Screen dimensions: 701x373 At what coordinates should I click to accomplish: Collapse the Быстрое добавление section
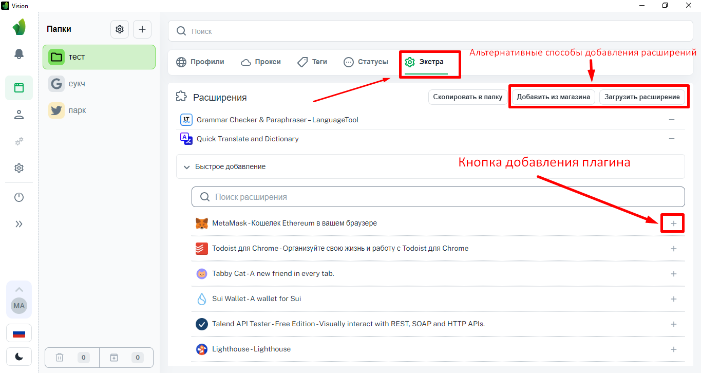tap(430, 166)
